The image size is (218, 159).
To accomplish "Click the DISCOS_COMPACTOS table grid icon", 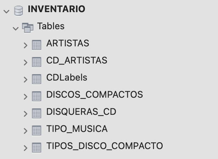I will 37,96.
